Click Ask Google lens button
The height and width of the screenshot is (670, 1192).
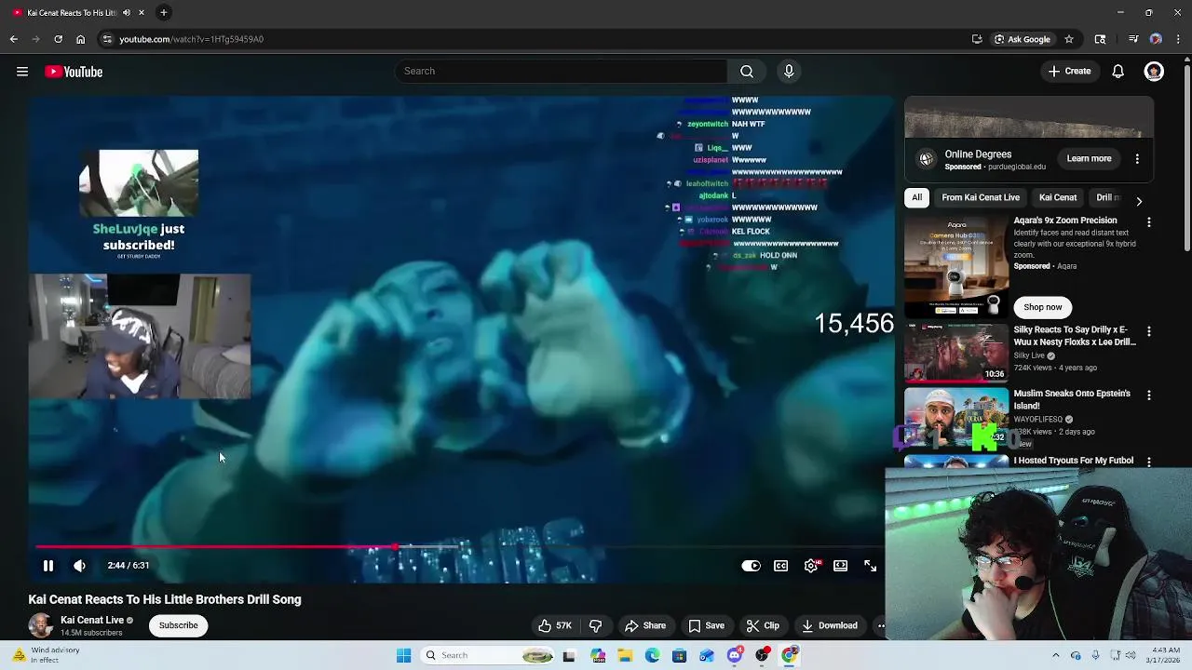pos(1023,39)
